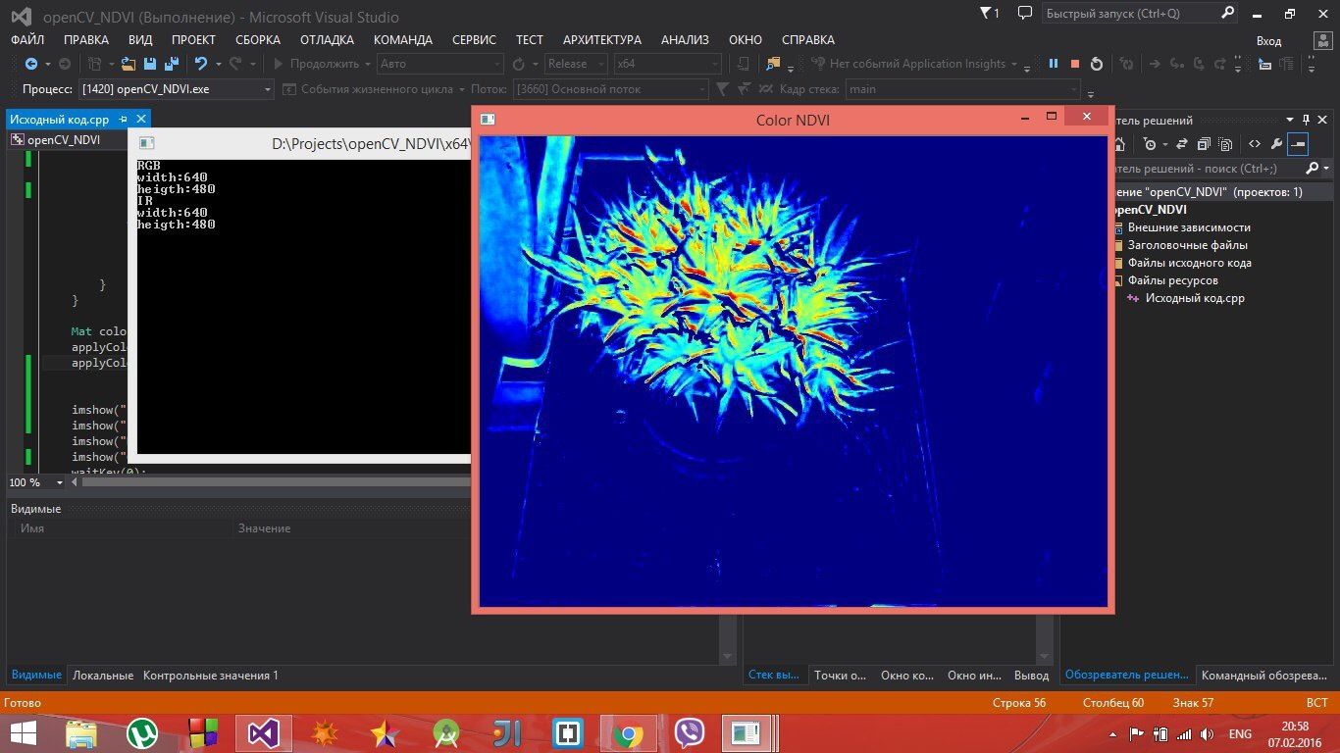The width and height of the screenshot is (1340, 753).
Task: Open Solution Explorer properties wrench icon
Action: (x=1276, y=144)
